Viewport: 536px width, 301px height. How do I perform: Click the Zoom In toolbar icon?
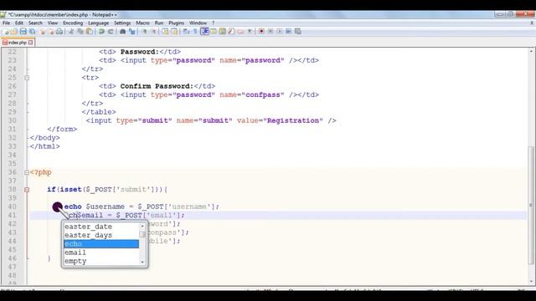(x=145, y=32)
